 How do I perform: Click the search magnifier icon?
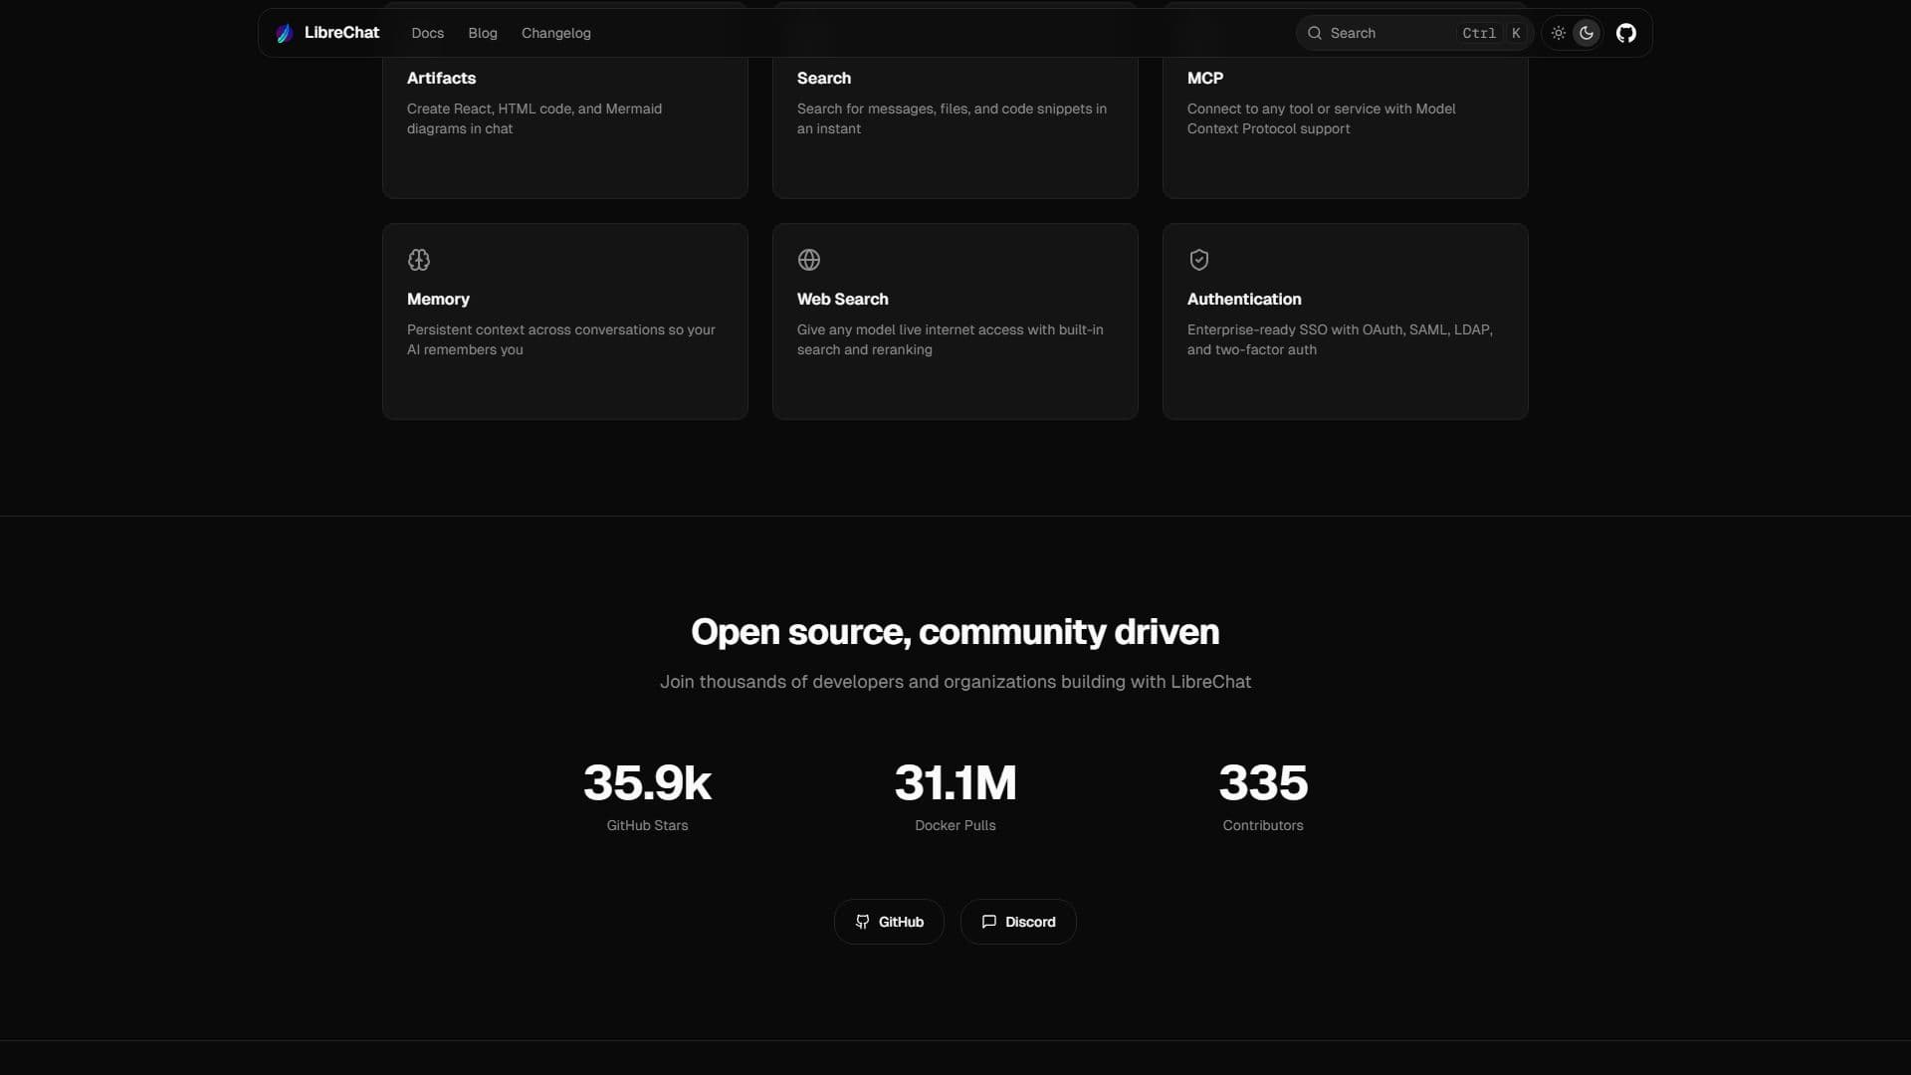click(x=1315, y=33)
